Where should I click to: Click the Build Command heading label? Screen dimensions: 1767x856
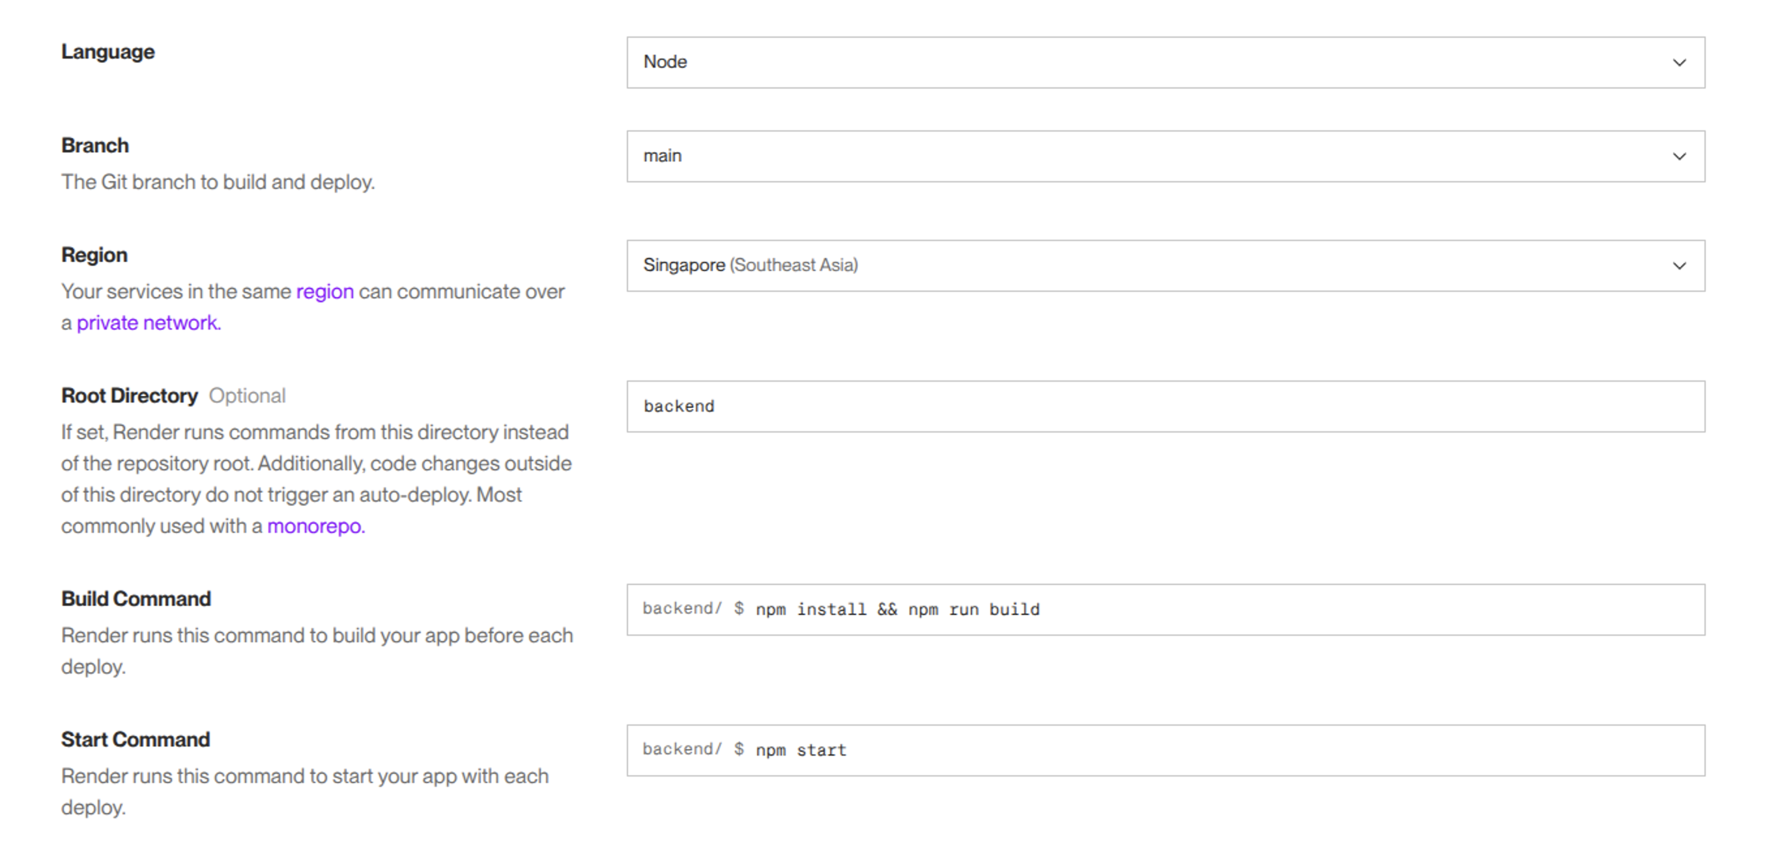point(136,599)
